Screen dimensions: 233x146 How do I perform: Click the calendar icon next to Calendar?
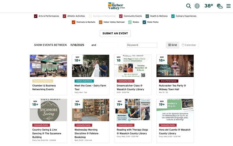[183, 45]
